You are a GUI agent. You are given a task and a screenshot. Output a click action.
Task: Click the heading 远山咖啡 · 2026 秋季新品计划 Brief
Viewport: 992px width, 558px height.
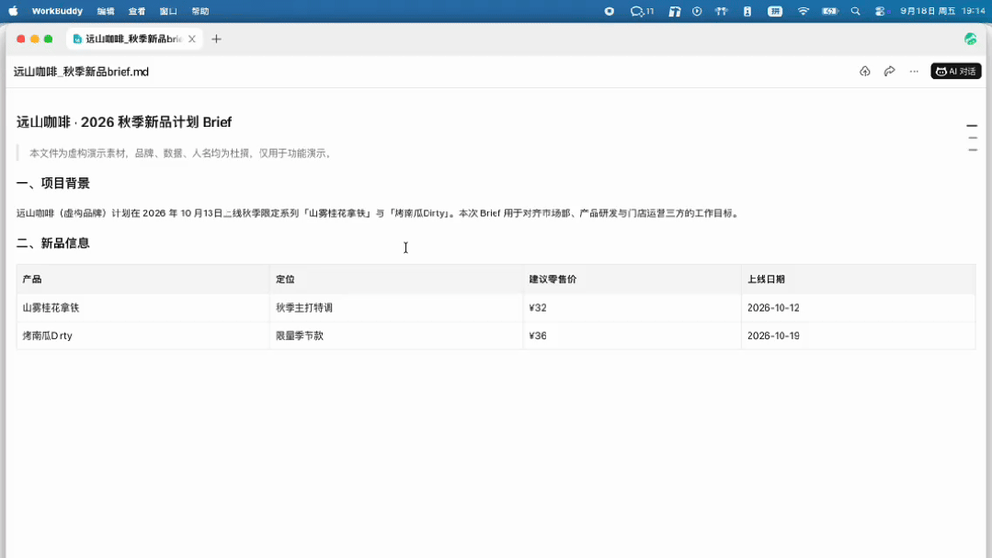pyautogui.click(x=124, y=122)
